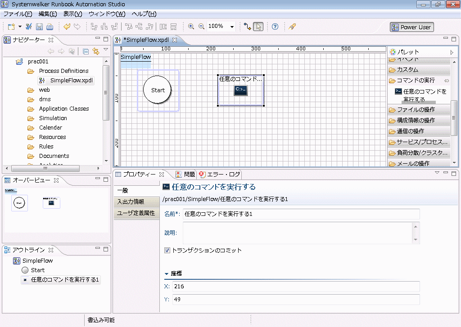Switch to the エラー・ログ tab
This screenshot has width=461, height=327.
[220, 174]
